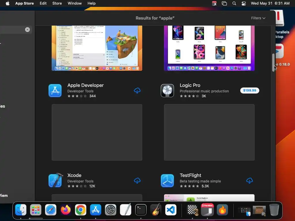Click the Stage Manager menu bar icon

[x=224, y=3]
